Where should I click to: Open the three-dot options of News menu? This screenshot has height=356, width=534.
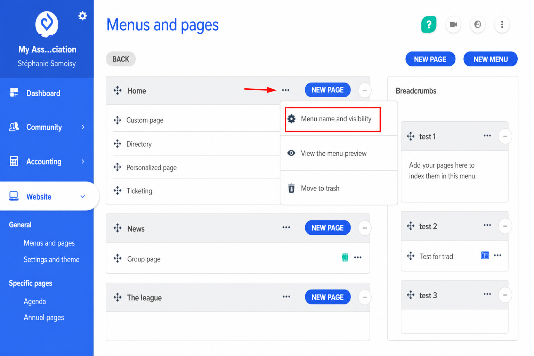[286, 227]
